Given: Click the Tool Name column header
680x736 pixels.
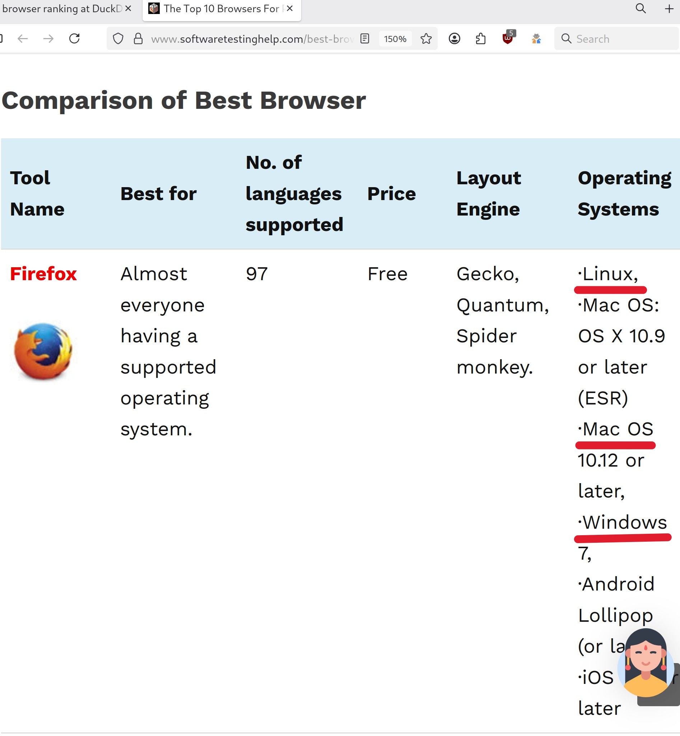Looking at the screenshot, I should point(37,194).
